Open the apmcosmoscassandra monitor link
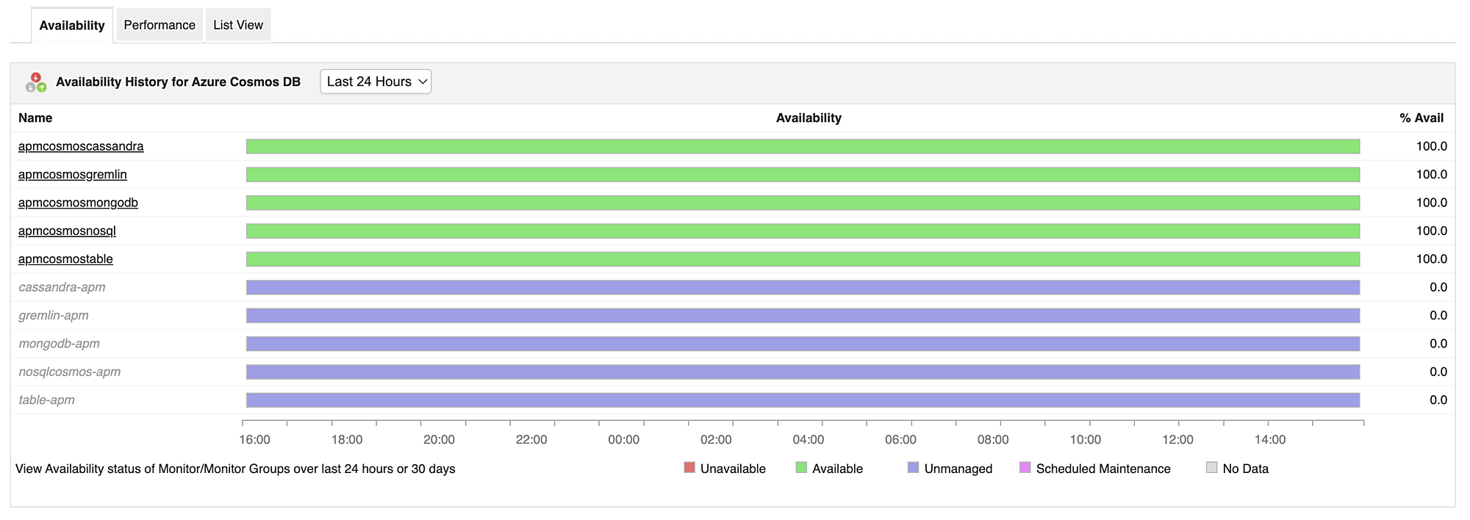1470x520 pixels. click(81, 146)
